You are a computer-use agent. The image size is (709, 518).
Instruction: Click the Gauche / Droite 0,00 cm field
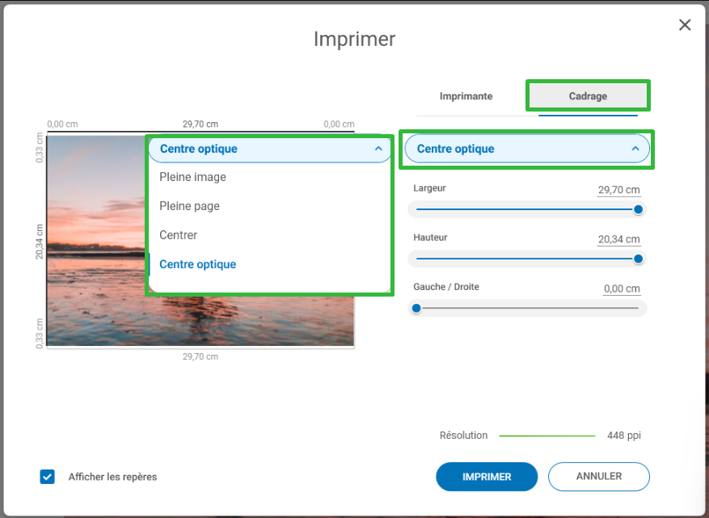[x=621, y=289]
